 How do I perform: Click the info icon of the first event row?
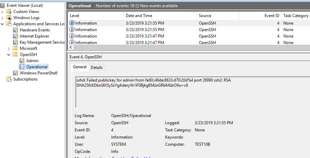pos(72,23)
